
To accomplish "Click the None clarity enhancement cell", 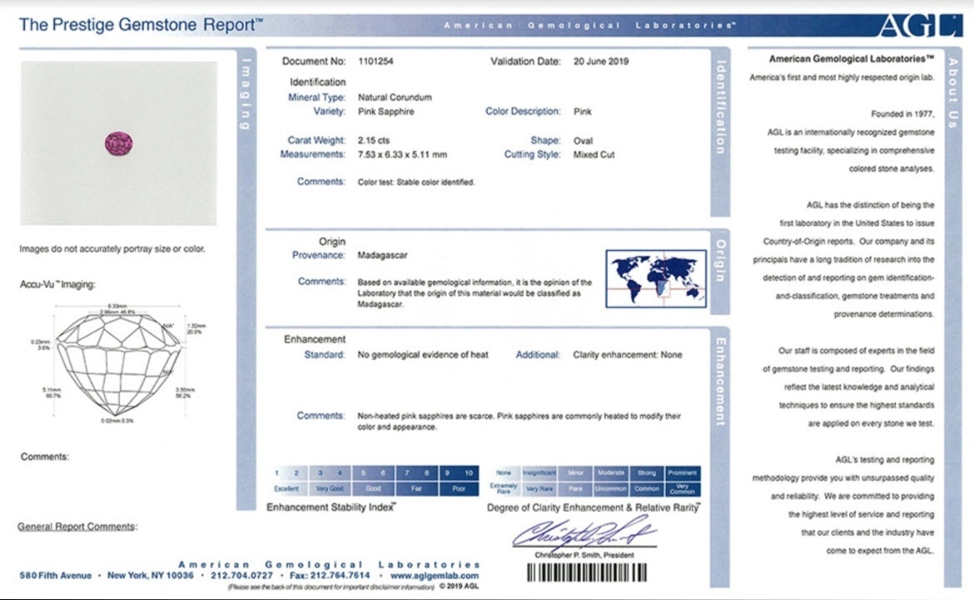I will (x=504, y=473).
